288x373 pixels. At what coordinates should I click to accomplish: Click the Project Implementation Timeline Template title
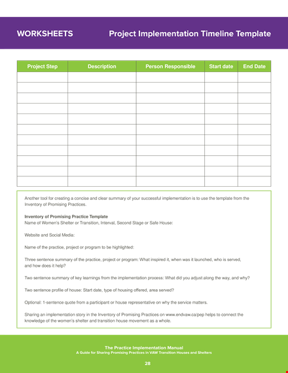tap(190, 34)
